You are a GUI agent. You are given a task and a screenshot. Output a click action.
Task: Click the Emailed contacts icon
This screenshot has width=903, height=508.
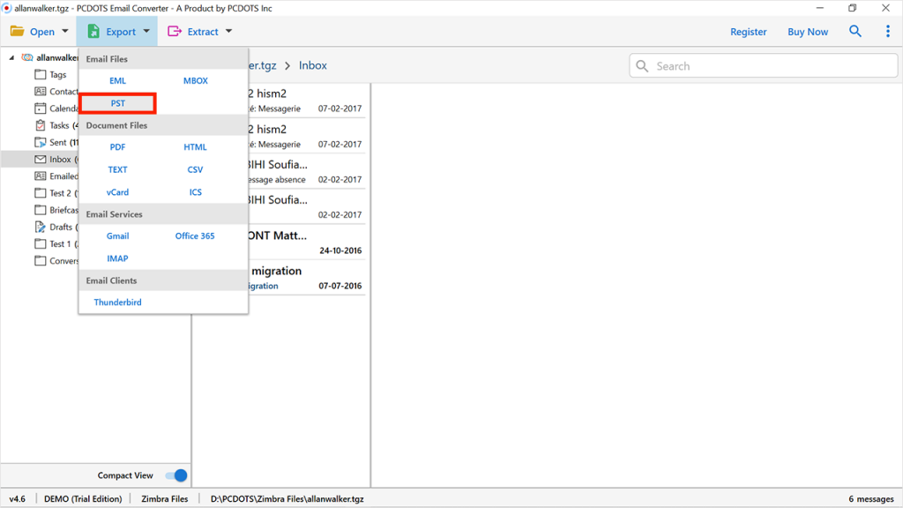41,176
